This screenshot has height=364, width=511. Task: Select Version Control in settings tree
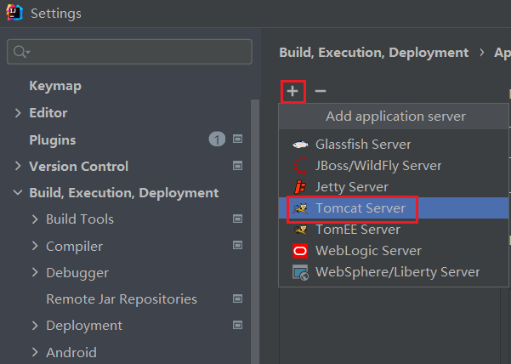(x=78, y=166)
